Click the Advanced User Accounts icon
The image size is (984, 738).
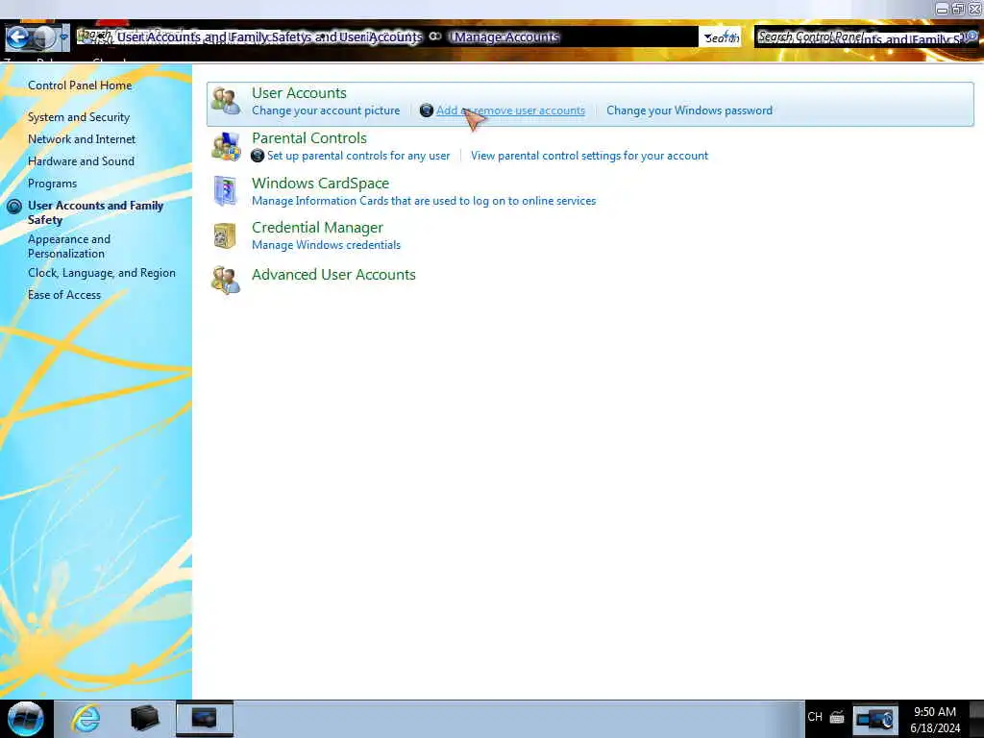(x=225, y=280)
